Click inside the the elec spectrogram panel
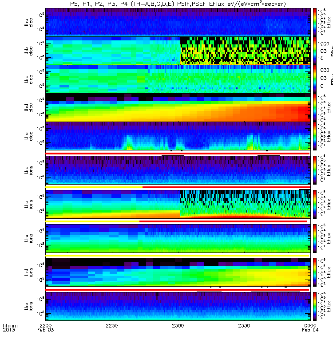The height and width of the screenshot is (355, 333). (x=178, y=136)
